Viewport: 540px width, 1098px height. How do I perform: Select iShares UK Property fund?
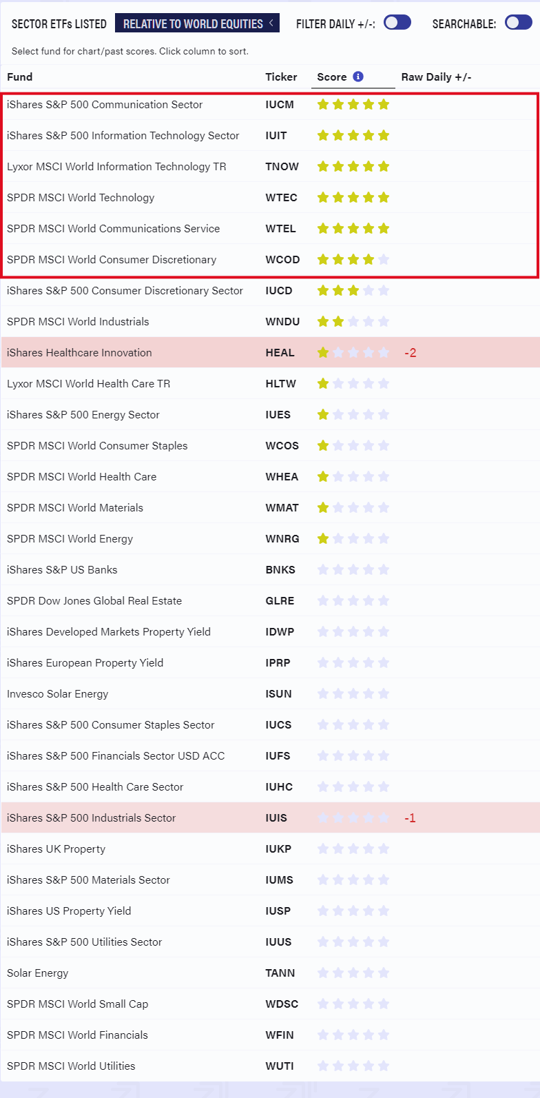click(x=56, y=849)
